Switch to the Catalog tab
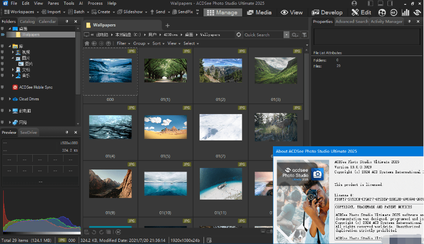This screenshot has width=424, height=244. pos(27,21)
